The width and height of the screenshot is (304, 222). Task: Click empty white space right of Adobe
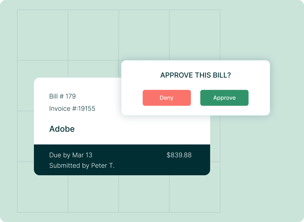pyautogui.click(x=141, y=129)
